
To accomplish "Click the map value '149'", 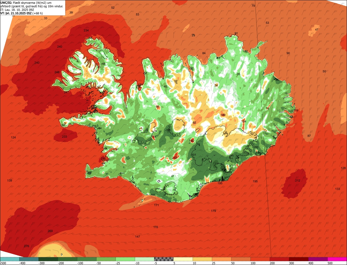I will tap(223, 115).
